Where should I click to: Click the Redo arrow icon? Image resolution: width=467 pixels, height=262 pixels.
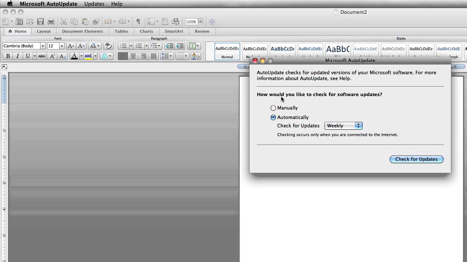pos(122,21)
